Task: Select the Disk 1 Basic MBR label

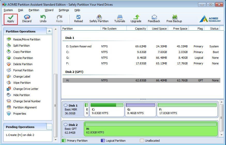Action: 73,109
